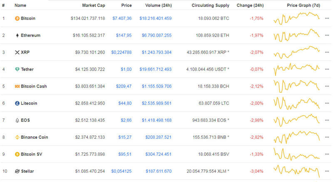Click the Binance Coin logo icon
Screen dimensions: 333x182
pyautogui.click(x=17, y=137)
